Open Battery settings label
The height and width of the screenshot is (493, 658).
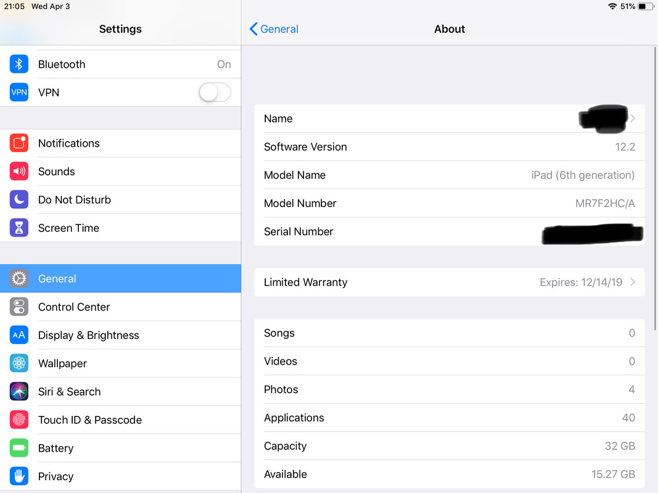pos(56,448)
